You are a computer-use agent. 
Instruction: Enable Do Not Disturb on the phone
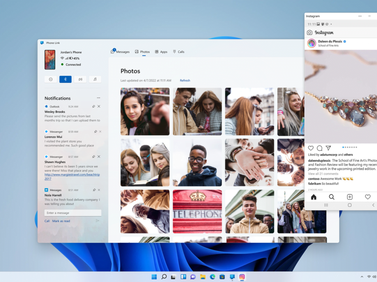pyautogui.click(x=50, y=79)
